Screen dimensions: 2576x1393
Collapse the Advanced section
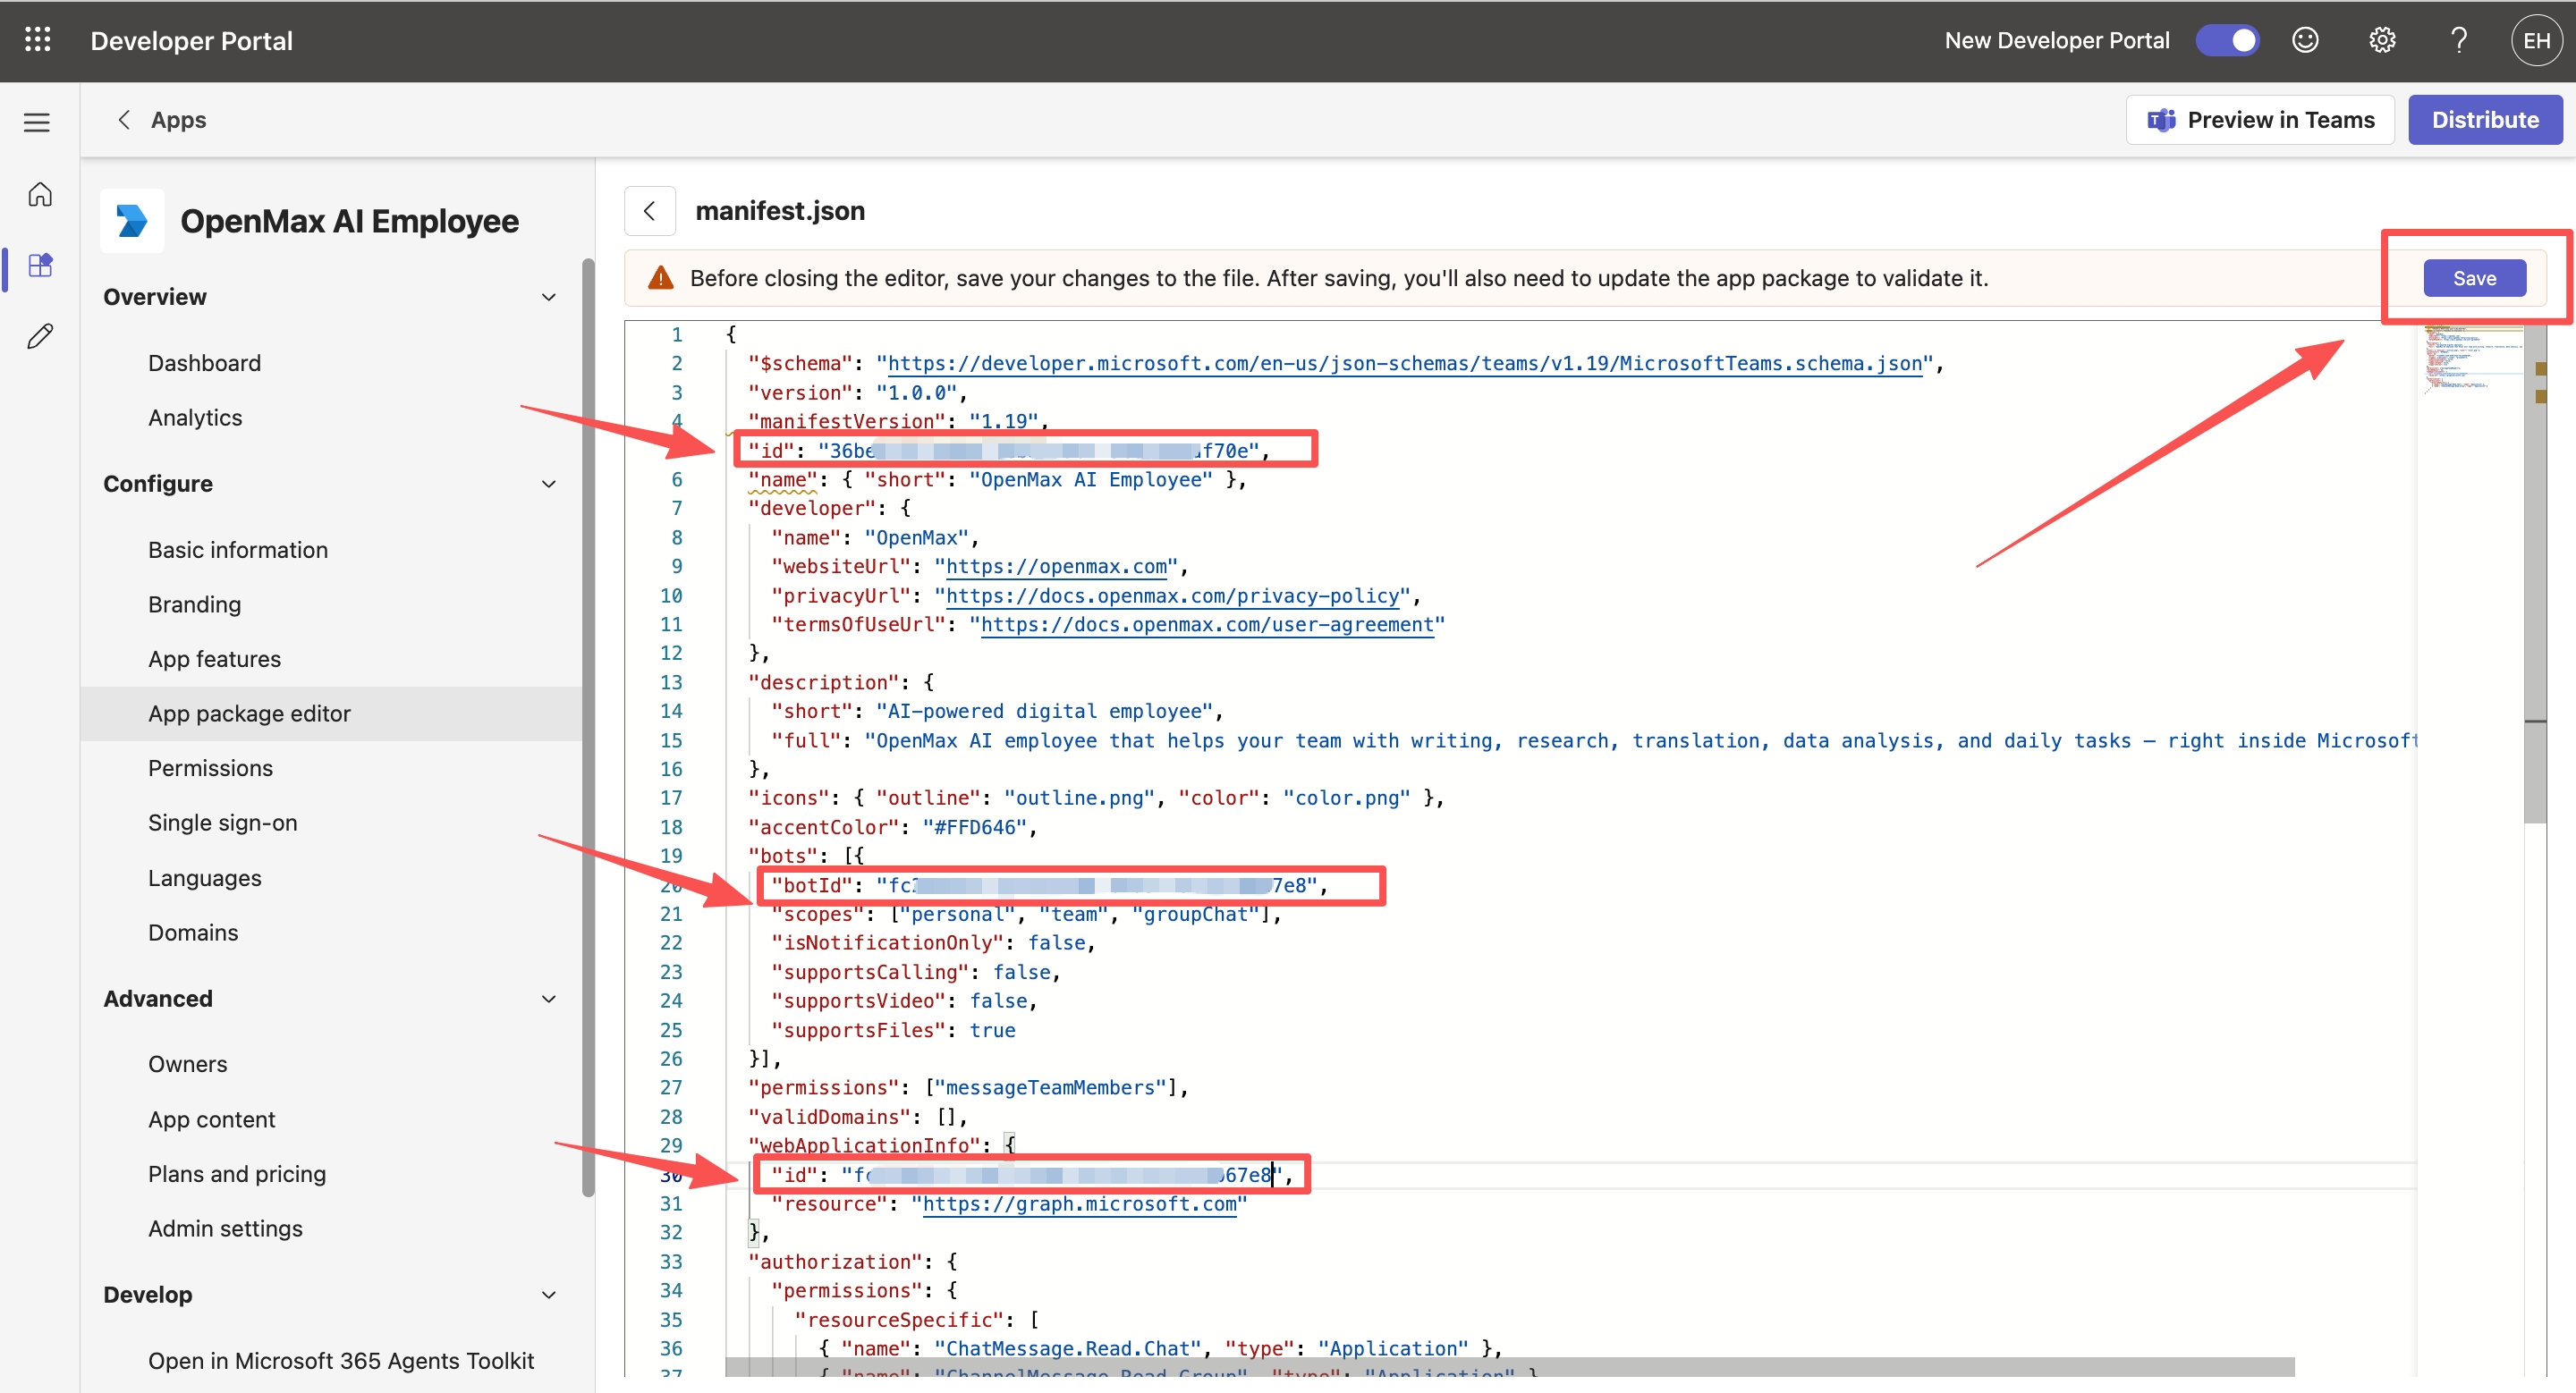[549, 999]
